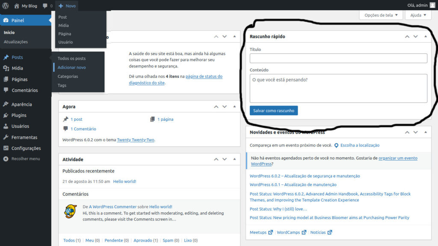Screen dimensions: 438x246
Task: Expand the Ajuda dropdown
Action: (x=417, y=15)
